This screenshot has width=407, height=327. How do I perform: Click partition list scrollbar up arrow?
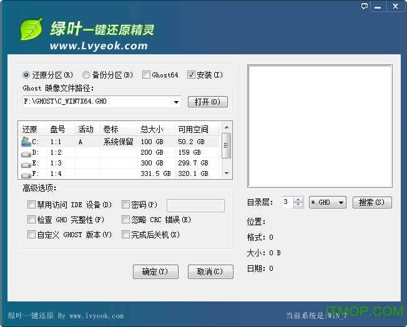[x=227, y=127]
